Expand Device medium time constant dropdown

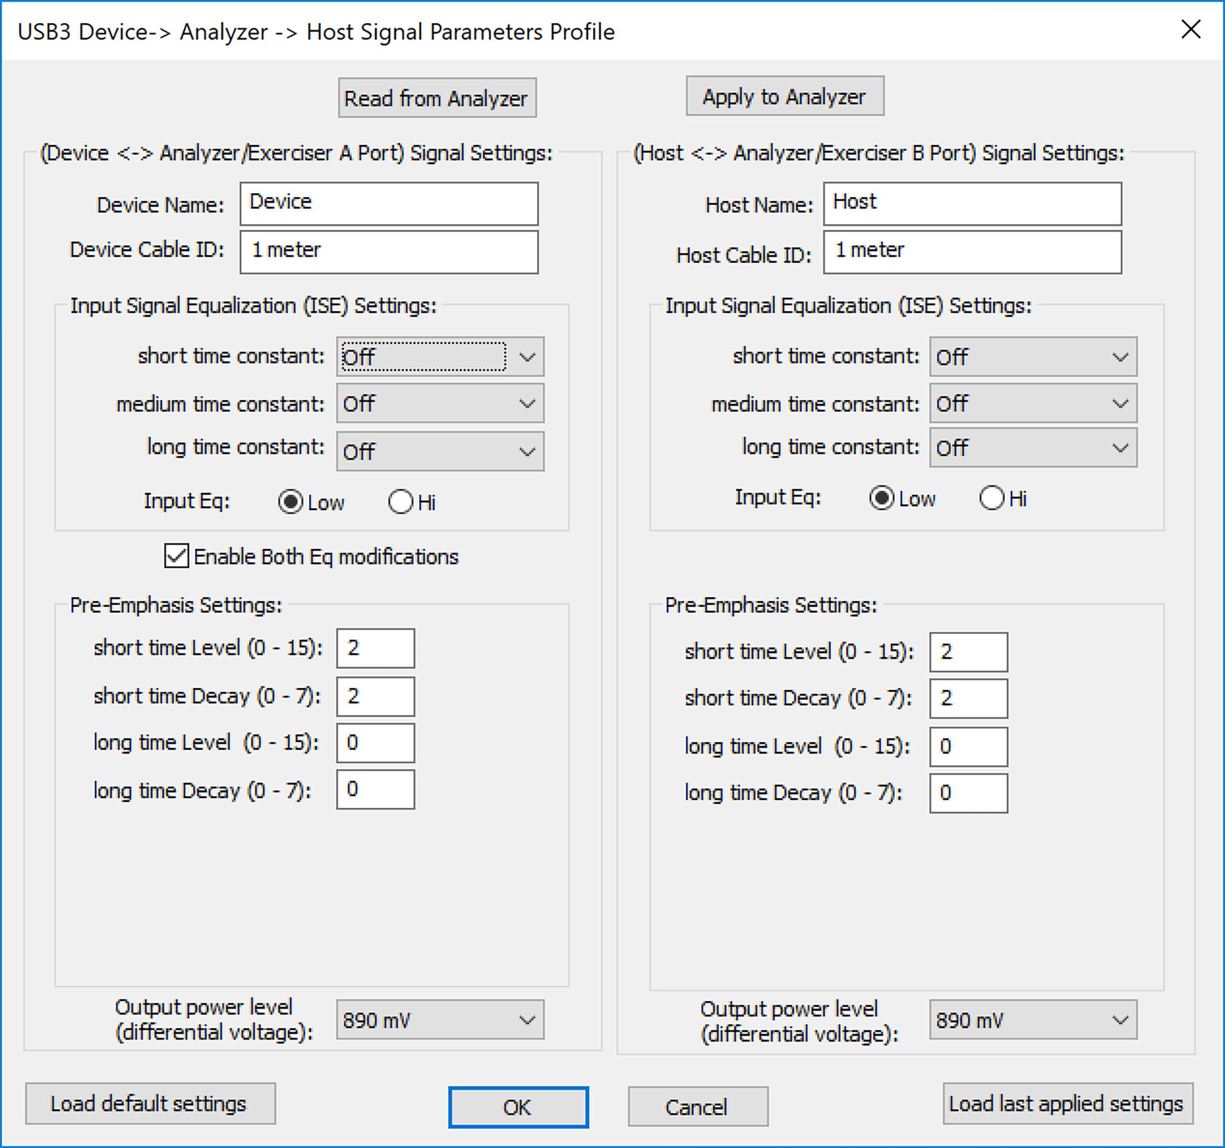pyautogui.click(x=440, y=404)
